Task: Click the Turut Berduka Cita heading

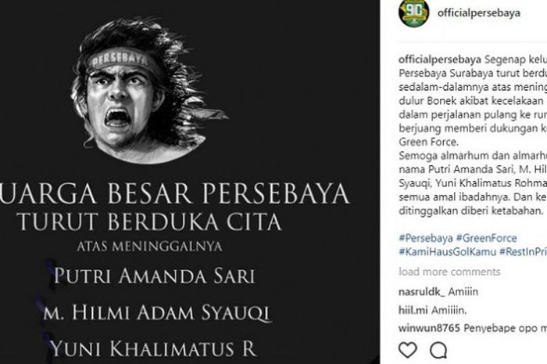Action: click(x=149, y=222)
